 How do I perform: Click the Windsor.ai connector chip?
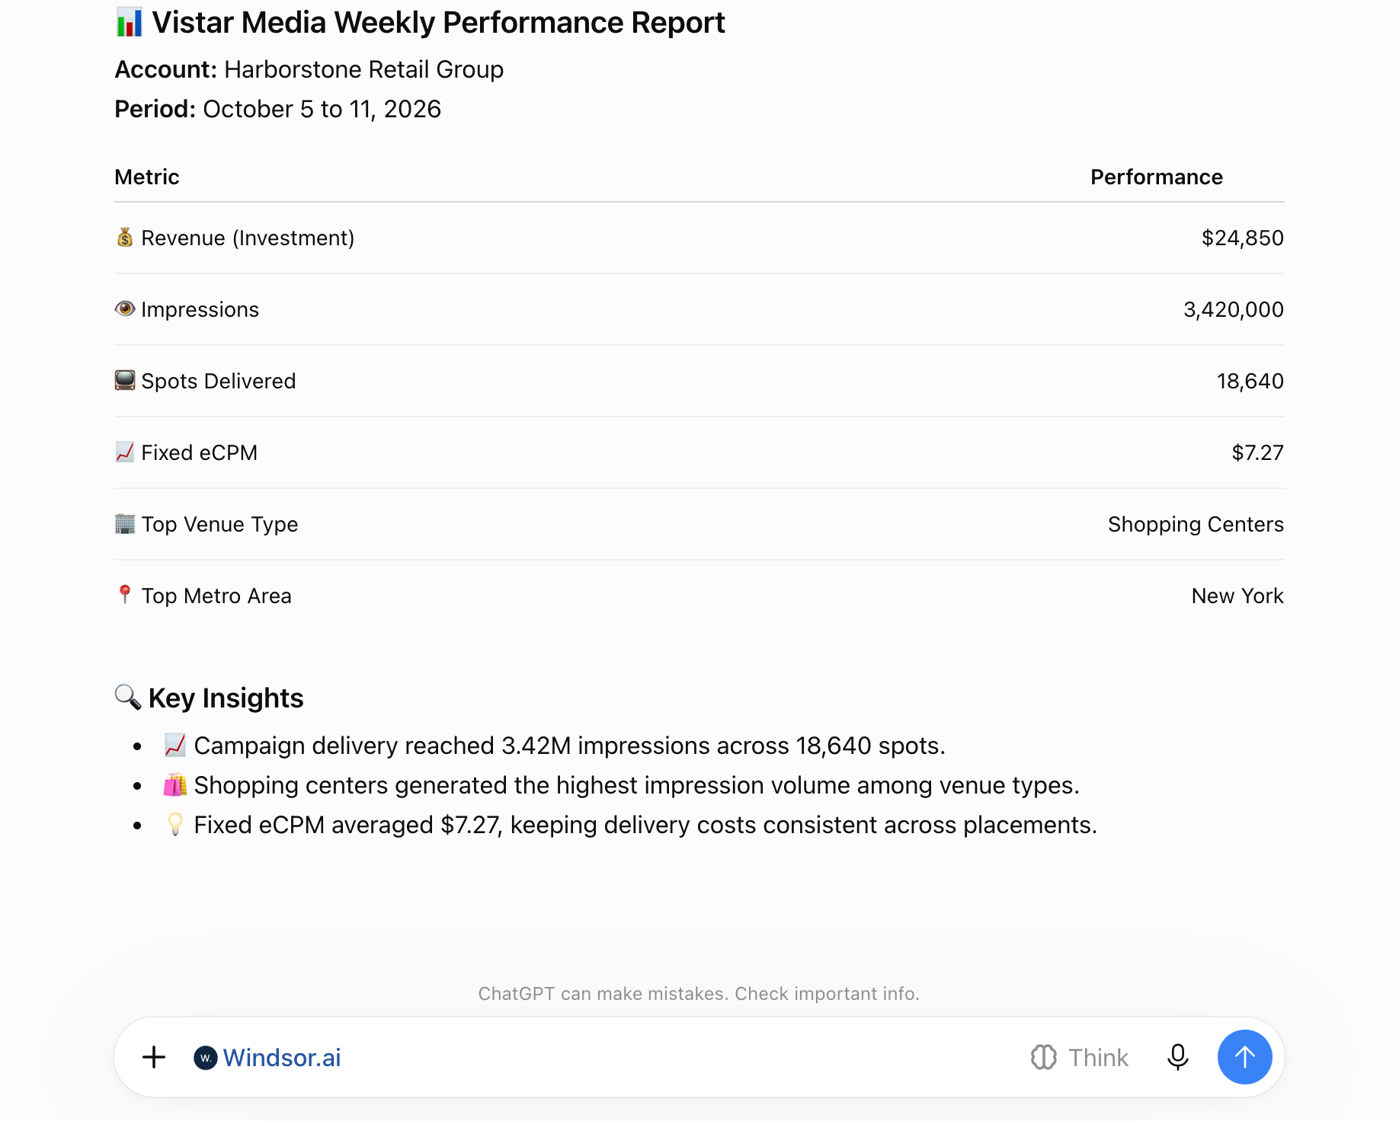click(x=267, y=1058)
